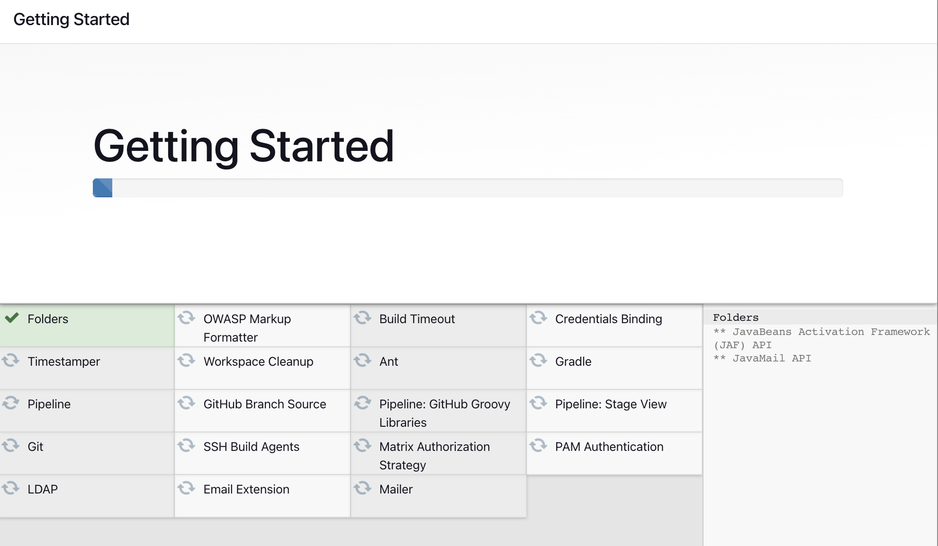Click the Folders heading in the log panel
938x546 pixels.
pos(735,317)
